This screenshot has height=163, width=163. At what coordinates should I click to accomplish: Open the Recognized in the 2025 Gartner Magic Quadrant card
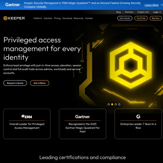click(82, 124)
